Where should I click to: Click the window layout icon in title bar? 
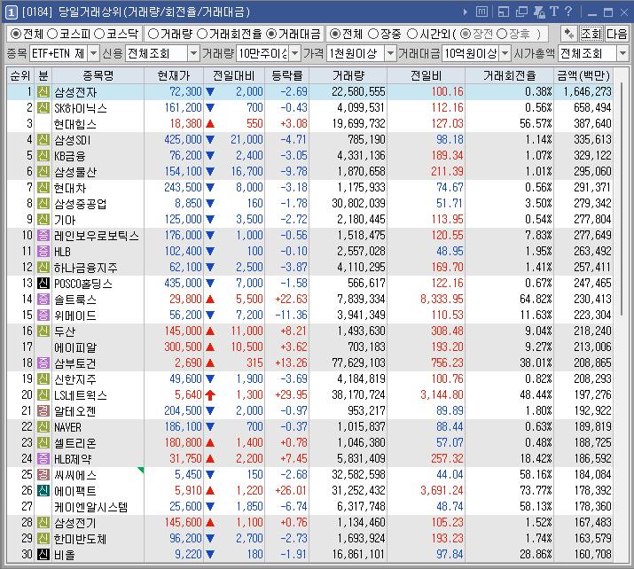tap(504, 12)
